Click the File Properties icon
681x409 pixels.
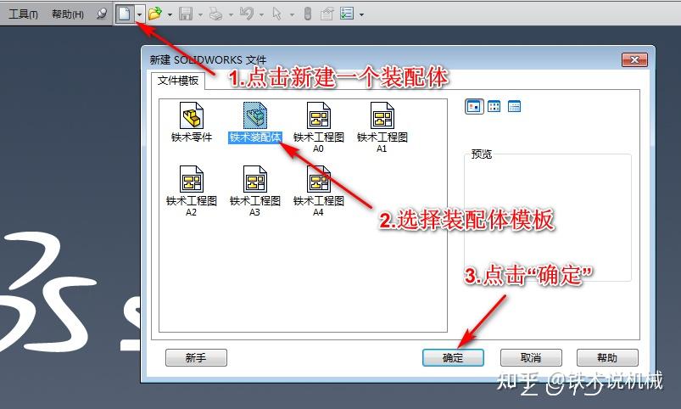327,14
